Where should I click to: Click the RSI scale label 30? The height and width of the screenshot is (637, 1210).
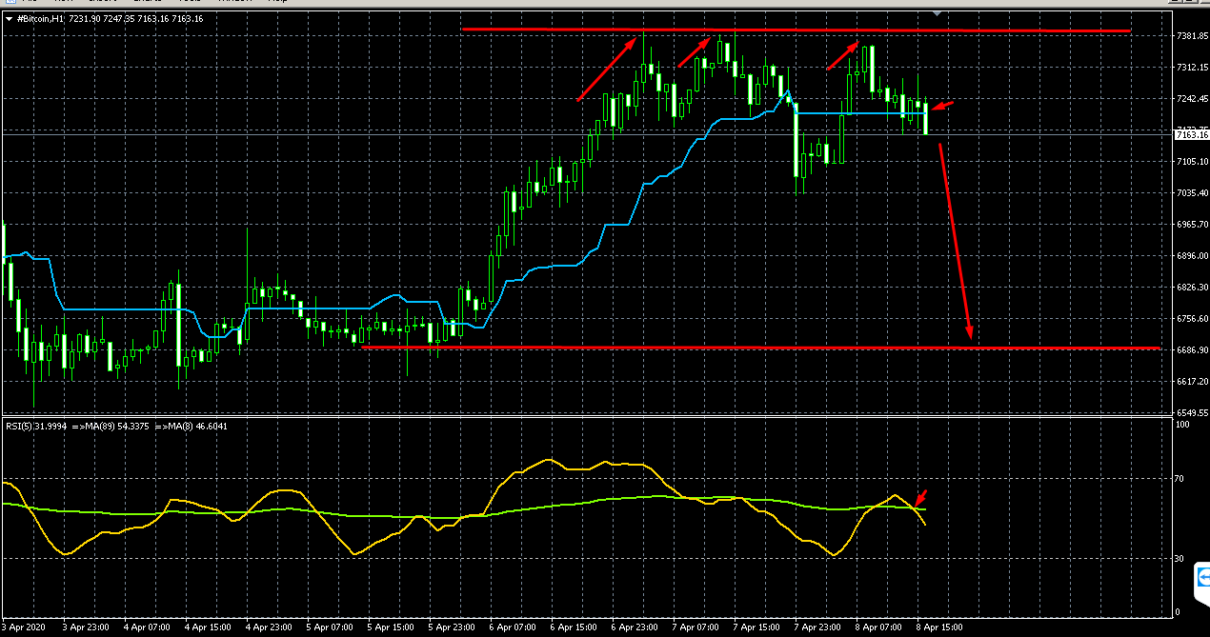[x=1180, y=558]
